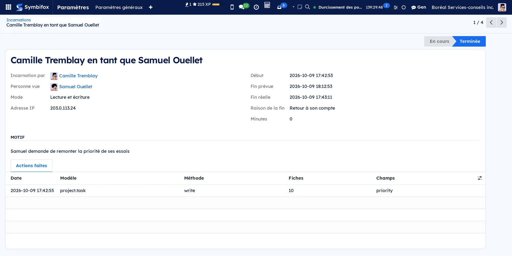This screenshot has height=256, width=512.
Task: Set status to Terminée
Action: [469, 41]
